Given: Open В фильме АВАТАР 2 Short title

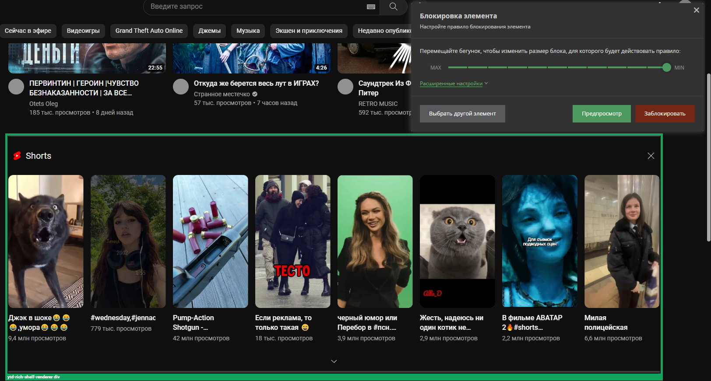Looking at the screenshot, I should [x=532, y=322].
